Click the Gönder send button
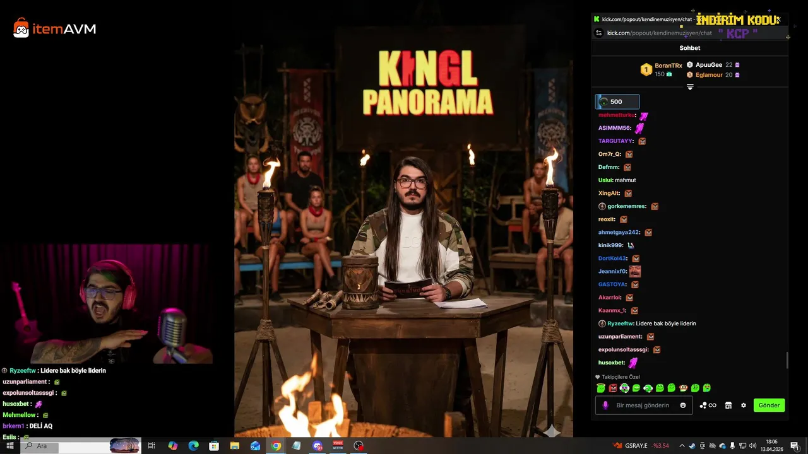The width and height of the screenshot is (808, 454). pos(769,405)
